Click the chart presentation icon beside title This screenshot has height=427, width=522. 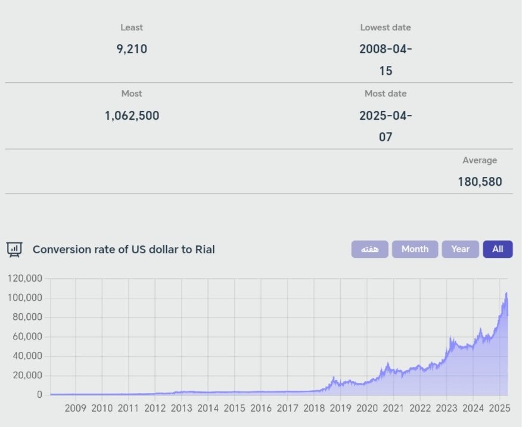pos(14,249)
